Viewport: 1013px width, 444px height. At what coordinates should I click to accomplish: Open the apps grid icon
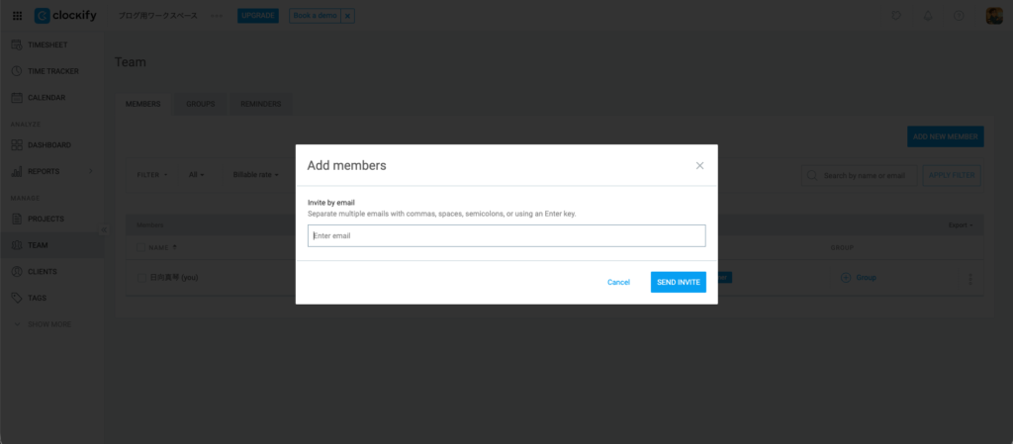(x=17, y=16)
